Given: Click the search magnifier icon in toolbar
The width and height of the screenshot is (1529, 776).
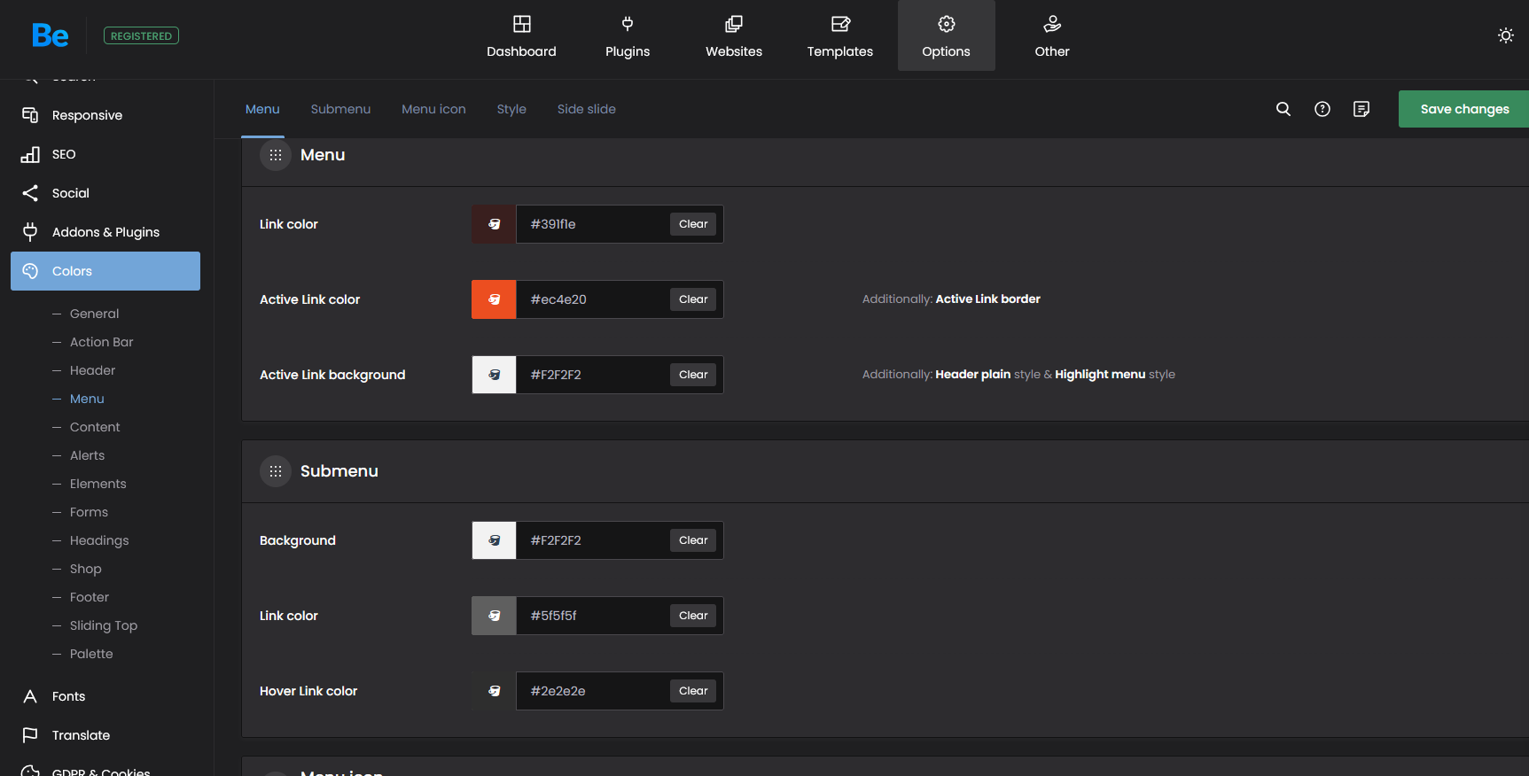Looking at the screenshot, I should point(1283,109).
